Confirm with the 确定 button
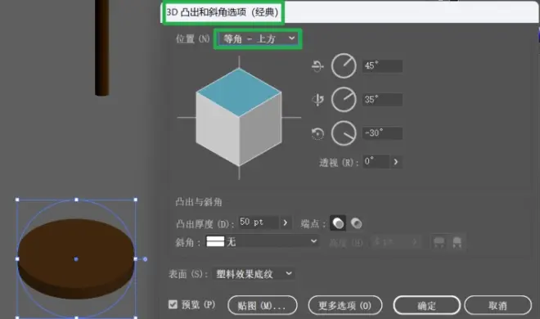This screenshot has width=540, height=319. click(427, 305)
